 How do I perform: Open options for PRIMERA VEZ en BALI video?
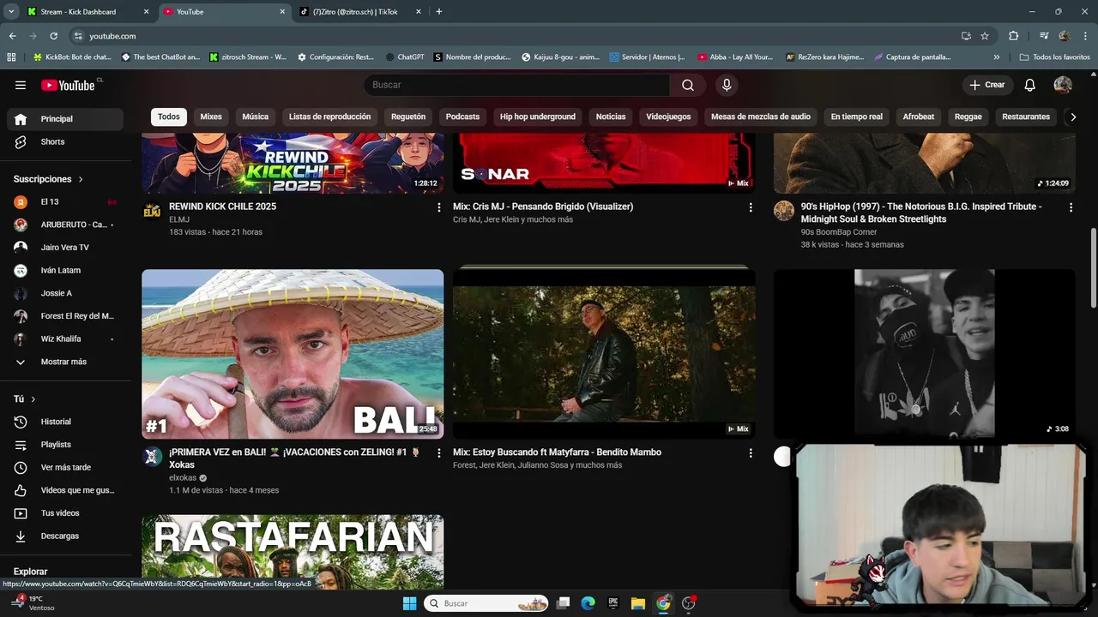coord(439,453)
